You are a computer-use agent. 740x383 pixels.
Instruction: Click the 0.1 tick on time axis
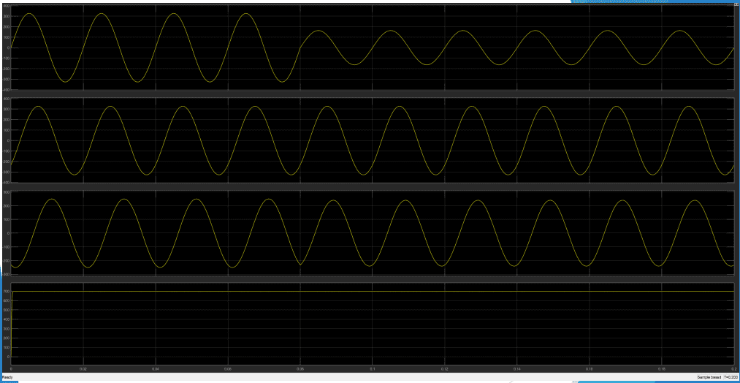(373, 370)
